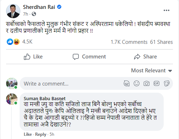Open the three-dot post options menu
179x139 pixels.
[167, 10]
